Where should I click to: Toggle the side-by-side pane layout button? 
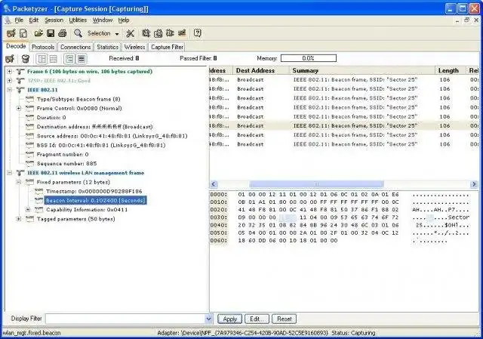coord(42,59)
